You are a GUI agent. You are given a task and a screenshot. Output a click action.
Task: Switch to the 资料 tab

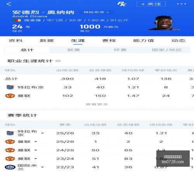tap(16, 40)
